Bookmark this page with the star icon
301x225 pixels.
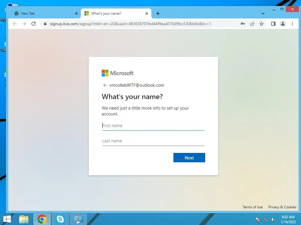pos(261,24)
